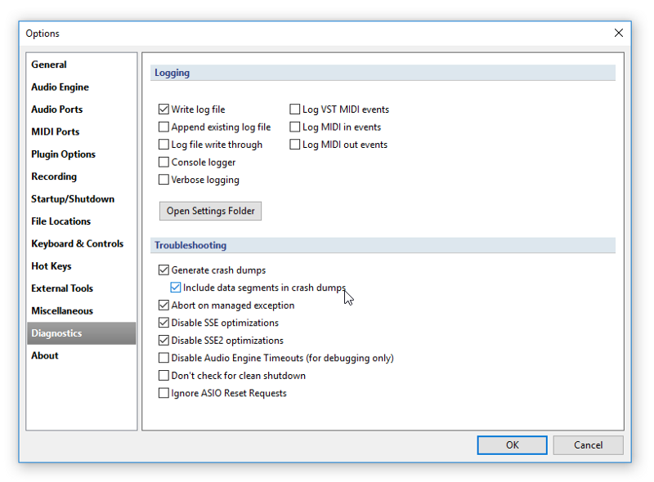Switch to Plugin Options page
Viewport: 654px width, 482px height.
(81, 154)
